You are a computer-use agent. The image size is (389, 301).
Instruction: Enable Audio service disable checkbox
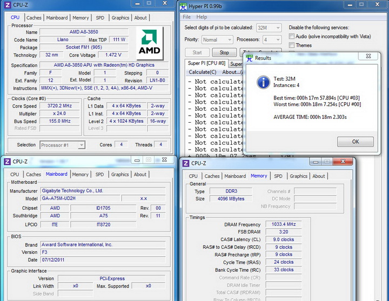pyautogui.click(x=292, y=37)
